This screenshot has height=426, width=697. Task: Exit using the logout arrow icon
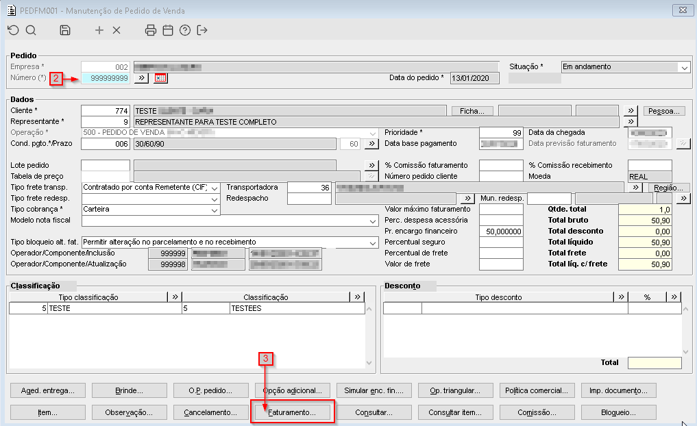click(x=202, y=30)
